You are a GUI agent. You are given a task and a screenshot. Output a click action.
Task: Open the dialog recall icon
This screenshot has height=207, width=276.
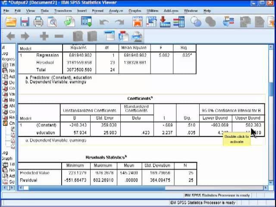point(86,22)
